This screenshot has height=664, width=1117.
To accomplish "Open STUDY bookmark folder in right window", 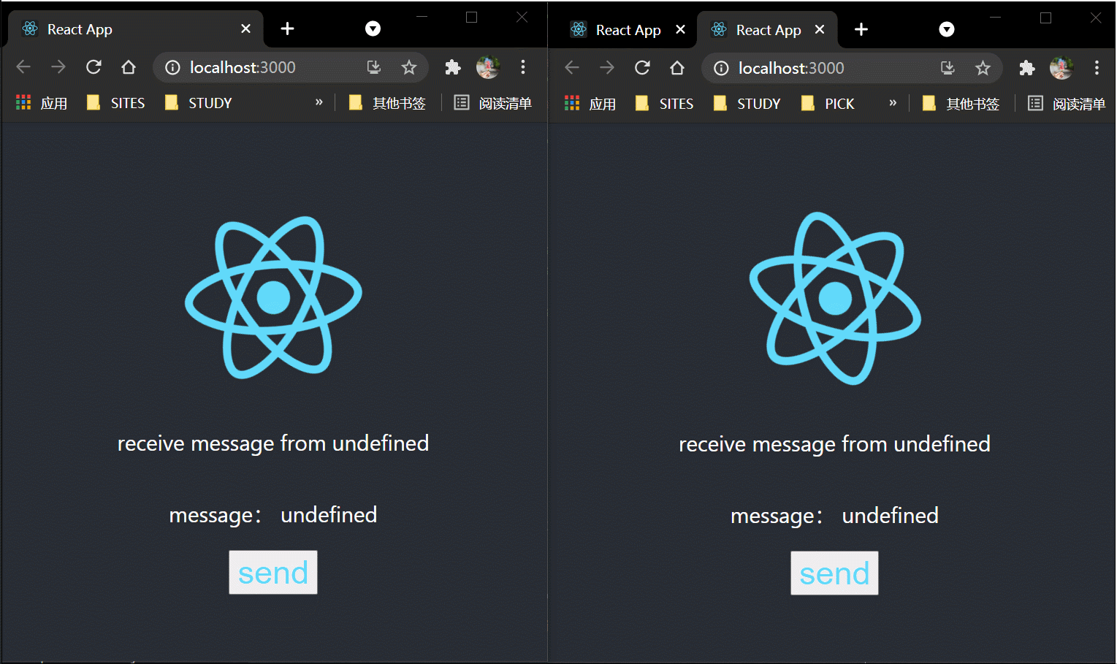I will point(747,104).
